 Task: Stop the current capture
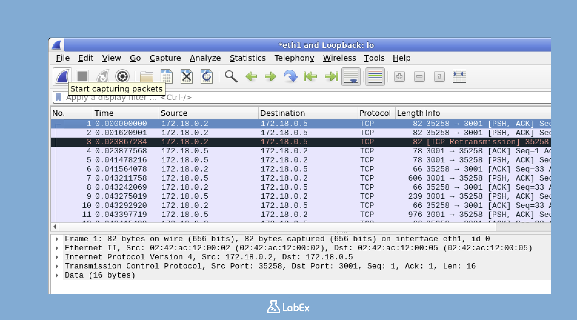click(82, 76)
